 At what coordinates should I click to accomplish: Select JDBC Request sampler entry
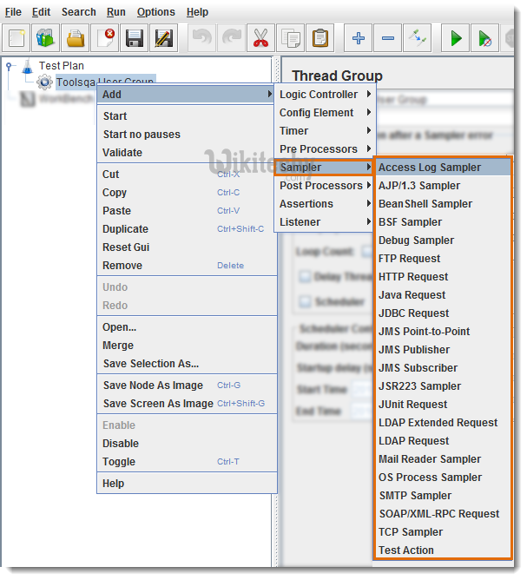pyautogui.click(x=413, y=313)
